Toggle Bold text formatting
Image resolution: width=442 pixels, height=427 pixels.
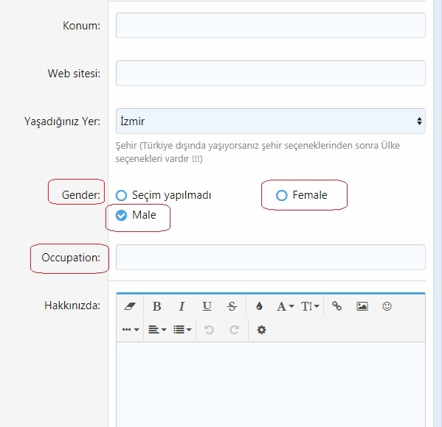pos(156,306)
